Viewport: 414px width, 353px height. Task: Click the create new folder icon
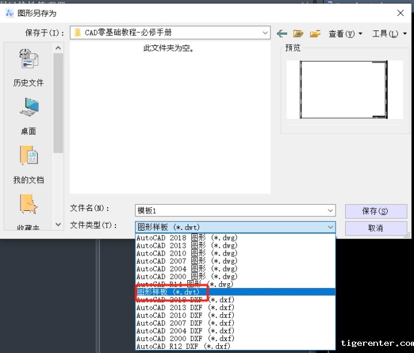coord(315,33)
